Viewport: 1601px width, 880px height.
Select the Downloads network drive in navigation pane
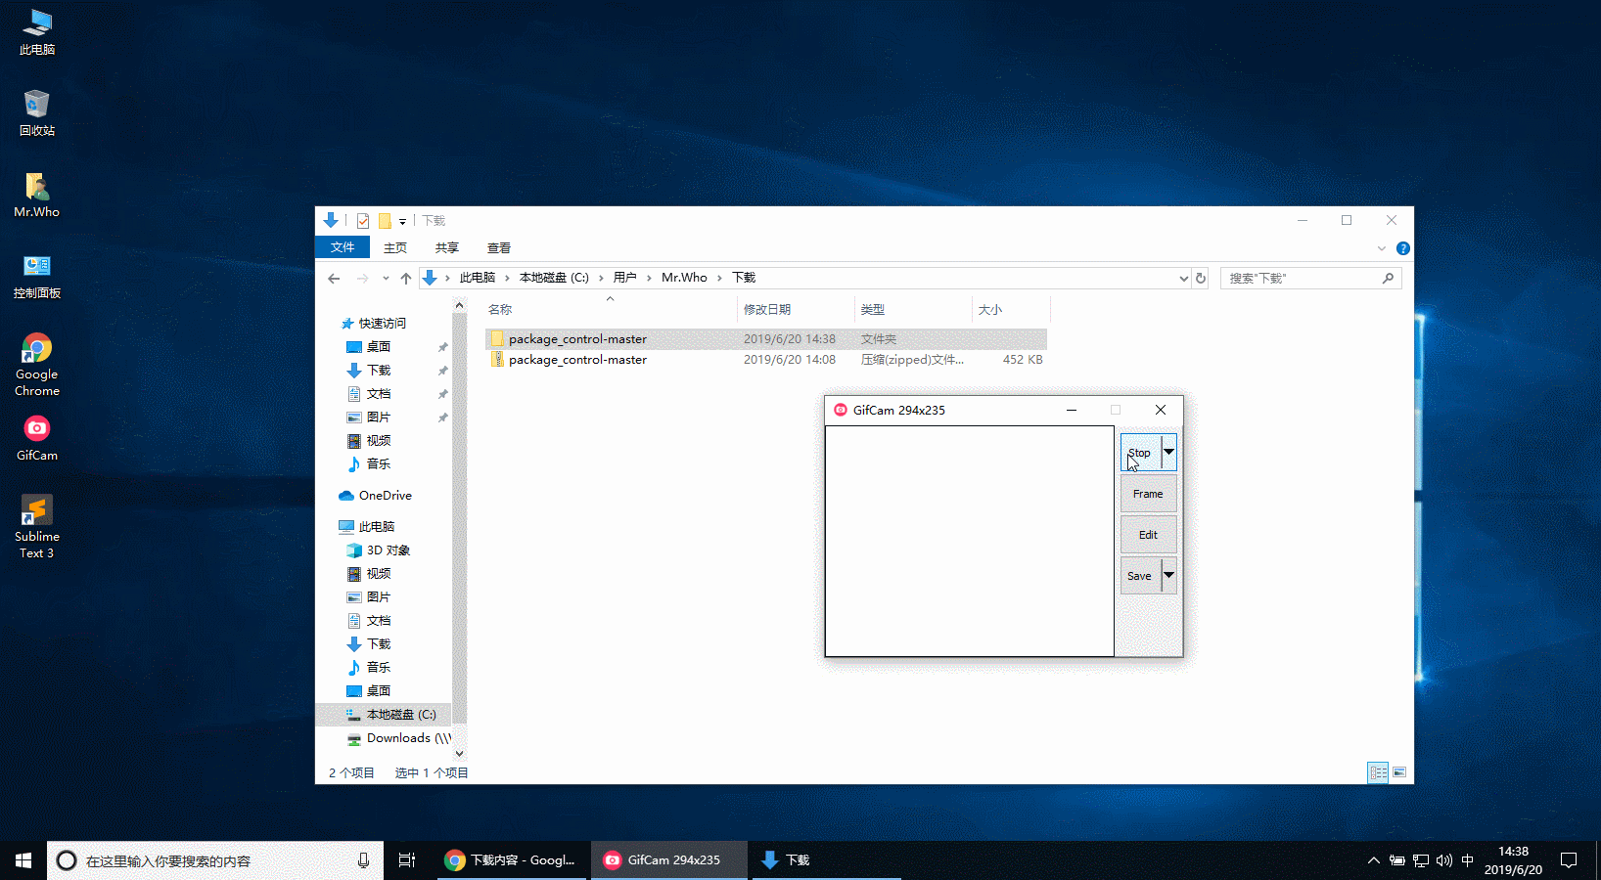[399, 738]
